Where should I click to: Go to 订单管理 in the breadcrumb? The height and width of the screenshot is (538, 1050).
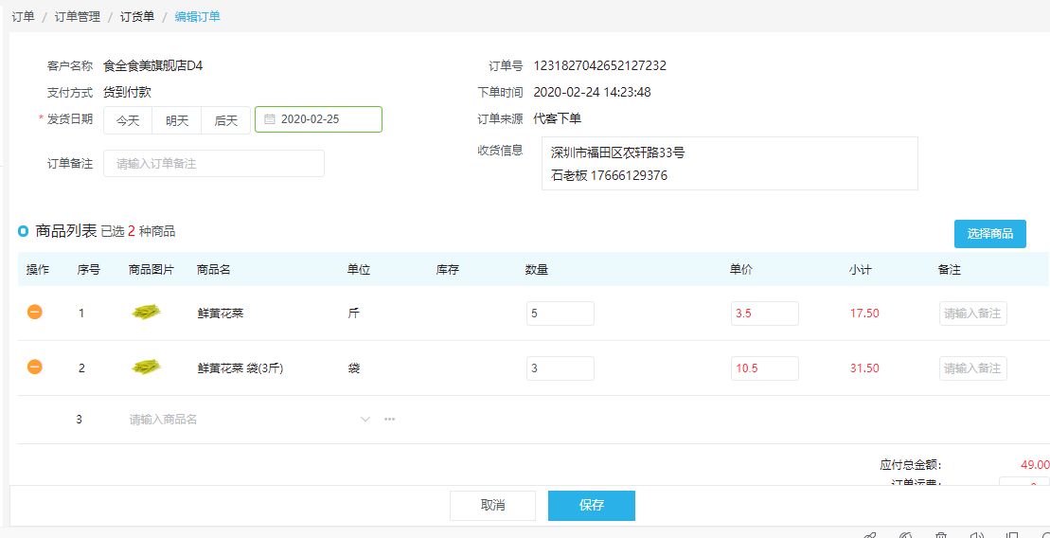[77, 17]
